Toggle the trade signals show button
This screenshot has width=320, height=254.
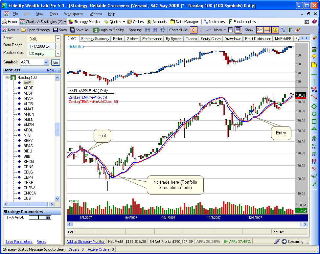click(275, 30)
